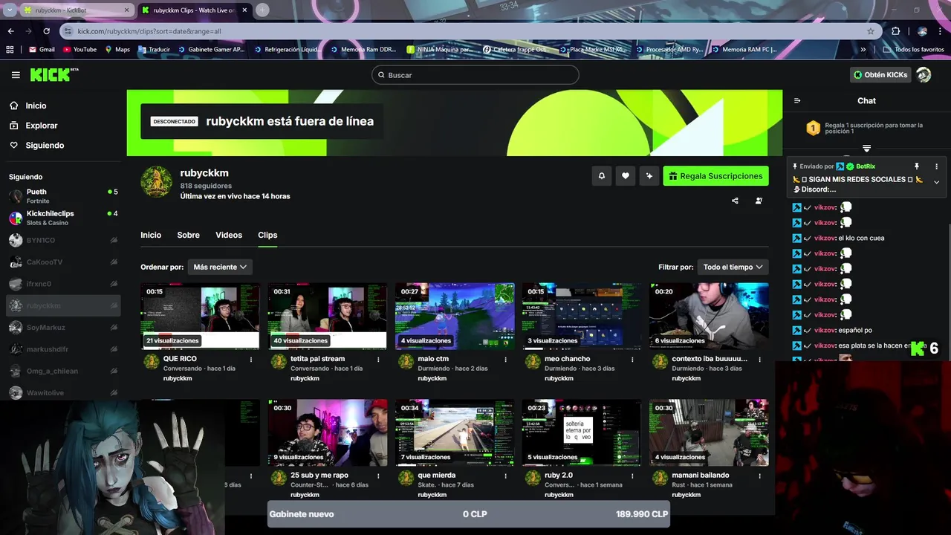The height and width of the screenshot is (535, 951).
Task: Click the sparkle subscribe icon button
Action: [x=649, y=176]
